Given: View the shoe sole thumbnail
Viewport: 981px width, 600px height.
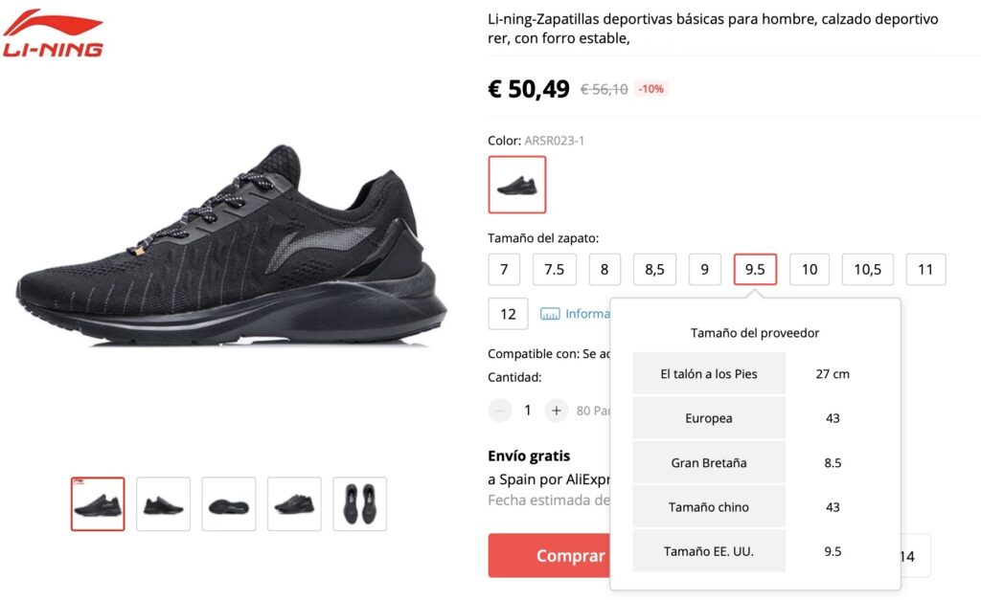Looking at the screenshot, I should point(229,503).
